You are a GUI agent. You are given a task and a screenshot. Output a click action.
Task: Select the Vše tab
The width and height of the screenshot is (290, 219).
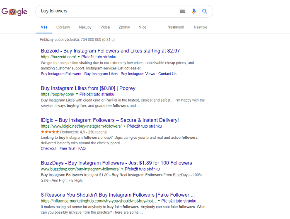[x=44, y=27]
